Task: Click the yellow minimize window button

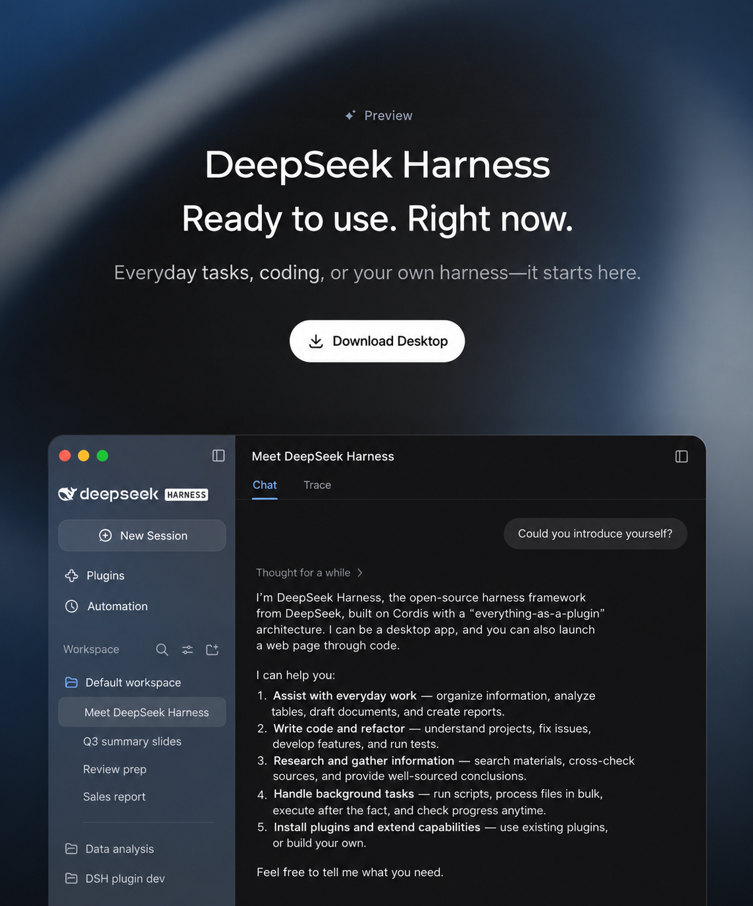Action: (84, 456)
